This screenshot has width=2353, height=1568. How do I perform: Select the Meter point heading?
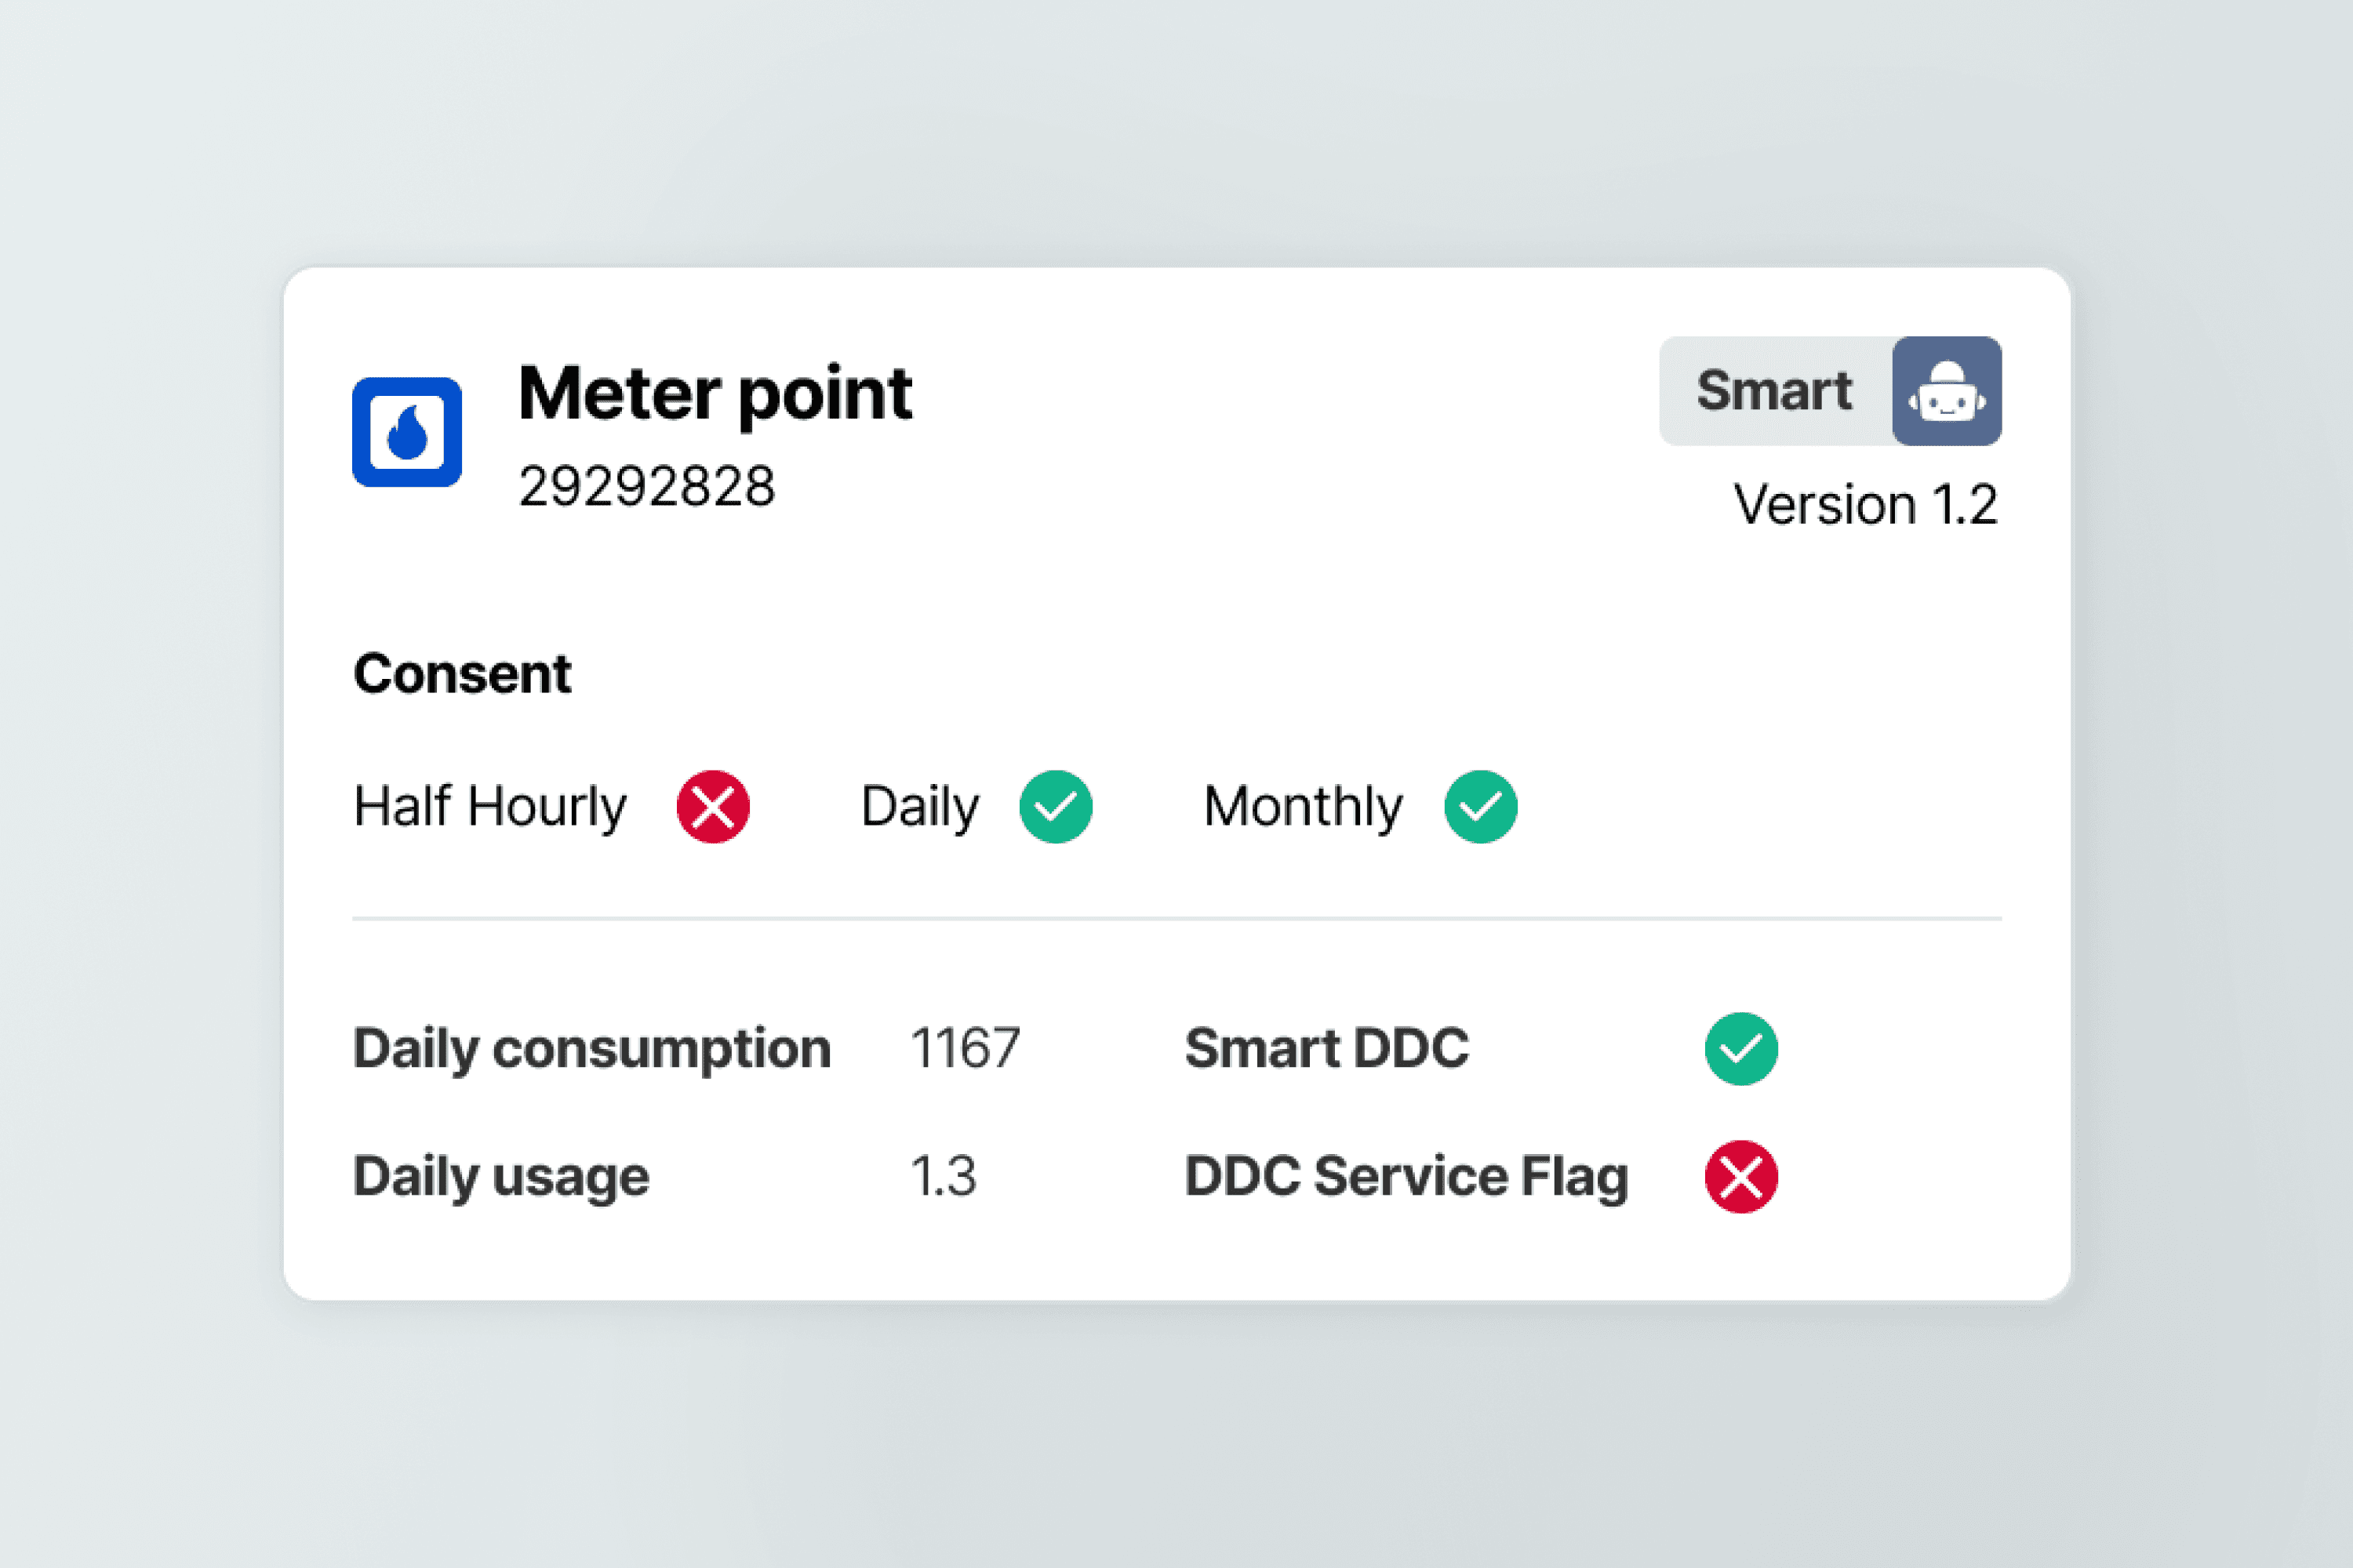click(x=715, y=394)
